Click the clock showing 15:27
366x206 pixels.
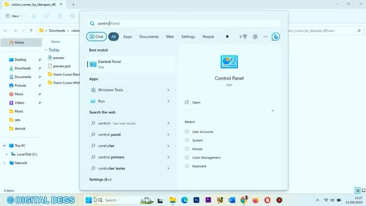[x=359, y=198]
